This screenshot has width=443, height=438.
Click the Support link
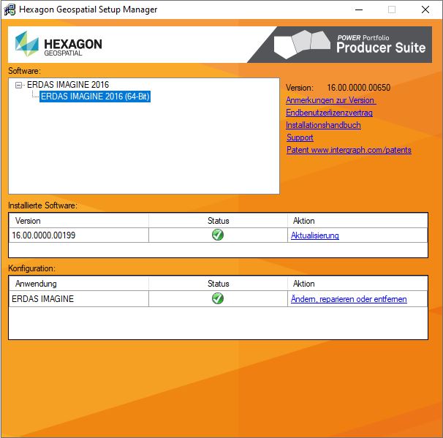(300, 137)
